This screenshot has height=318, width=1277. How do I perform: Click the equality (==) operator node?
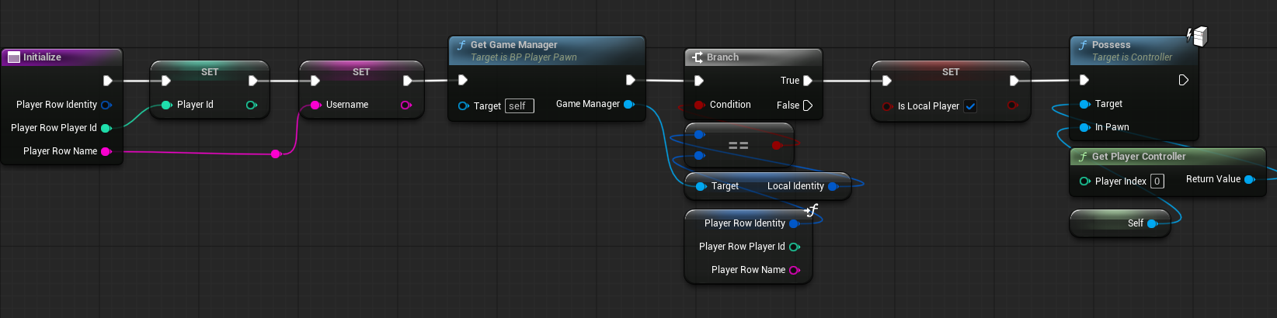coord(738,145)
